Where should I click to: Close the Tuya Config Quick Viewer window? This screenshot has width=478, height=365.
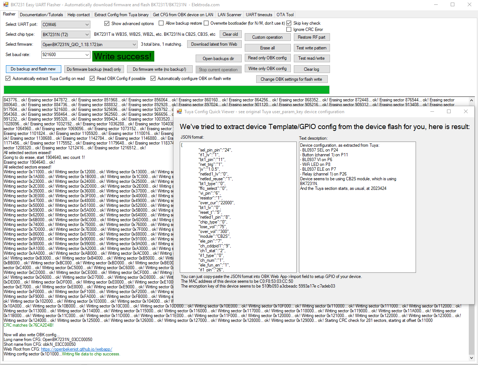[466, 111]
